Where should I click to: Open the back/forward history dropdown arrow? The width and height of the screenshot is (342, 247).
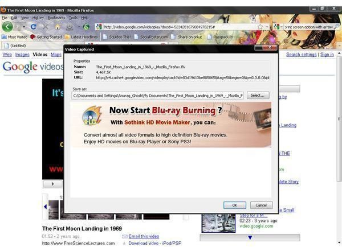24,27
